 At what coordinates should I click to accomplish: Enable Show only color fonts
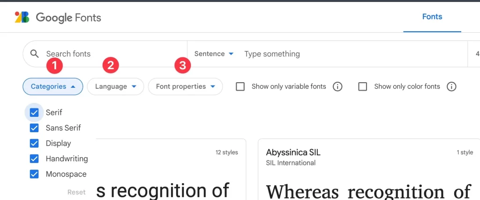click(x=363, y=87)
